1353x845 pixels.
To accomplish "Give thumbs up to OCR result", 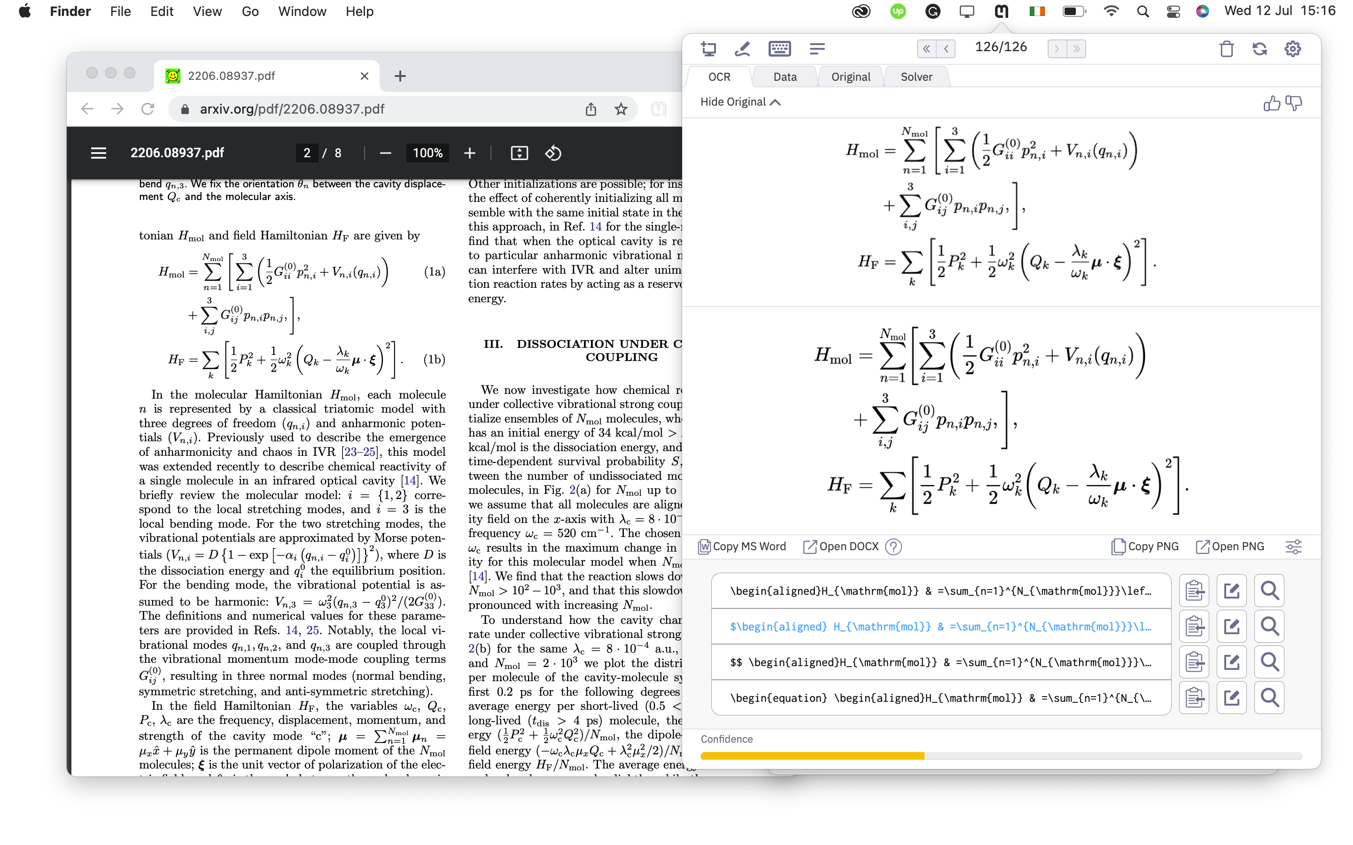I will [1271, 103].
